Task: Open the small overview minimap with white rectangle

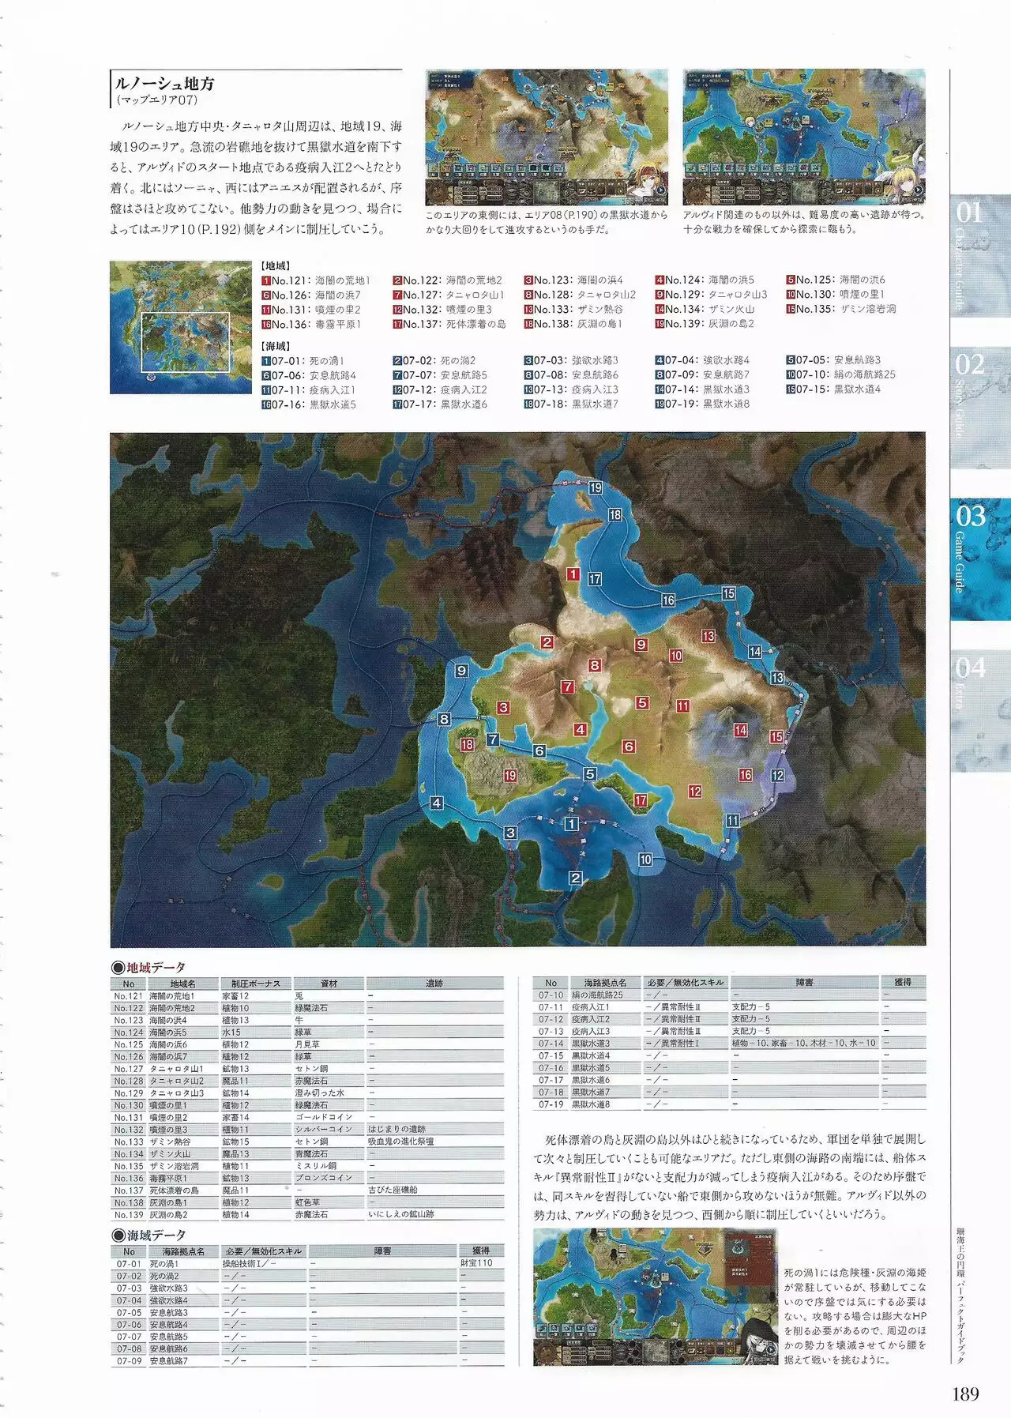Action: pyautogui.click(x=181, y=327)
